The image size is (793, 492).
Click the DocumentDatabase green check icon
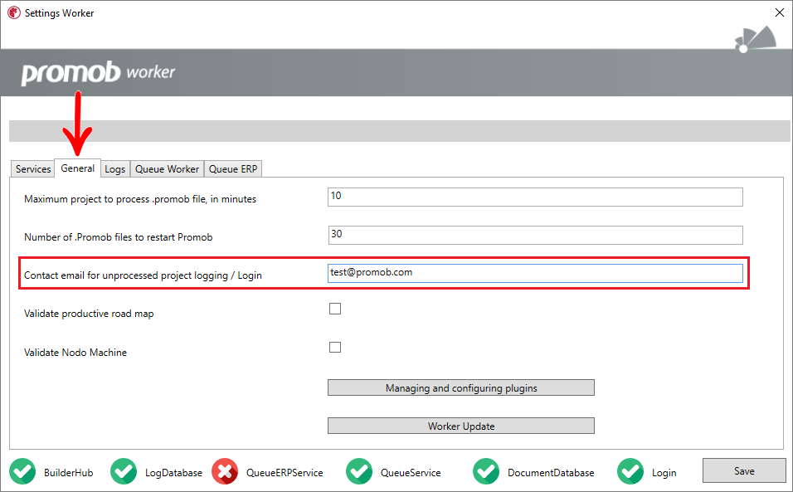[486, 471]
